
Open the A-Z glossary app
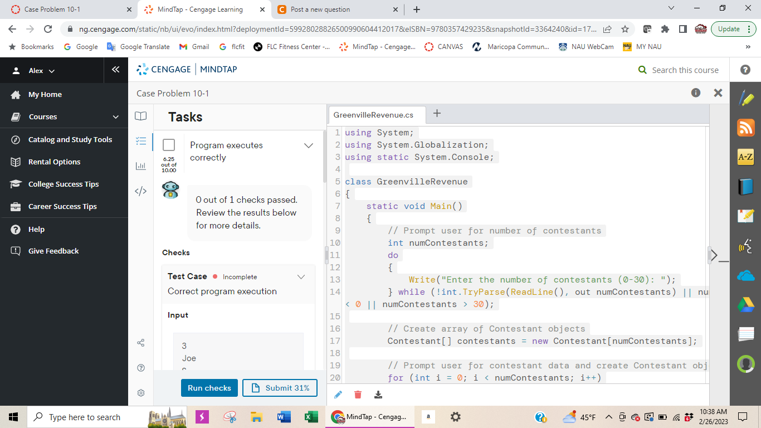point(745,157)
